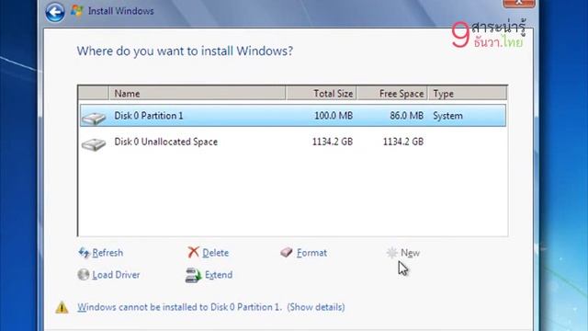Sort by Name column header
Viewport: 588px width, 331px height.
198,93
